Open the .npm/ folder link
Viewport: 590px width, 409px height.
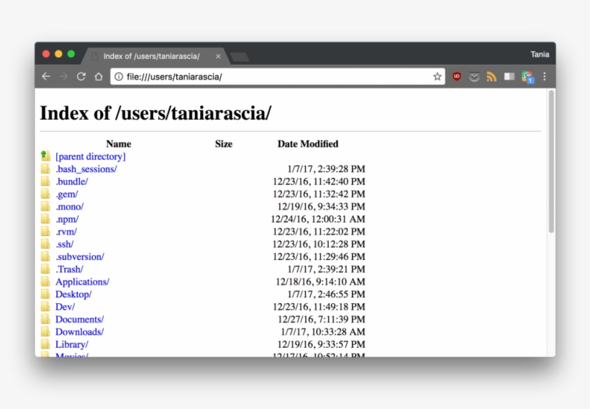coord(67,219)
